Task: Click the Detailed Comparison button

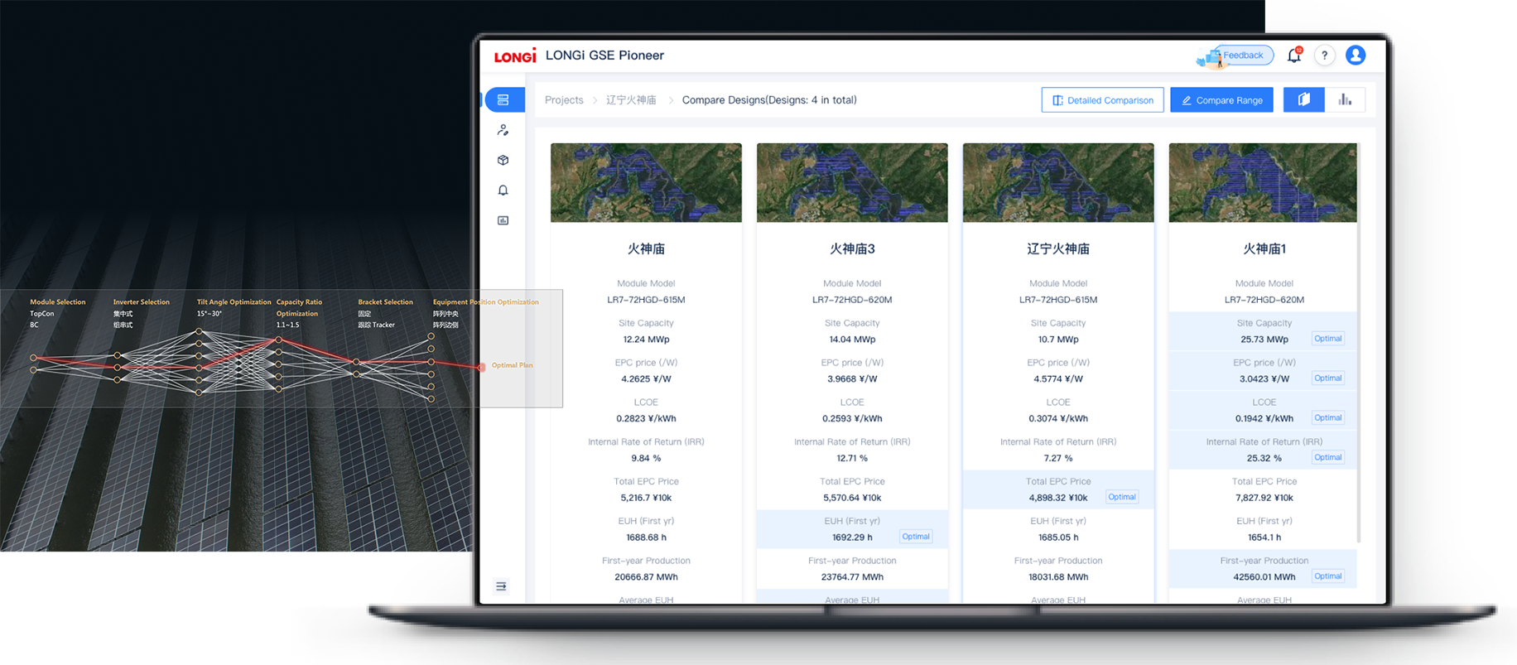Action: 1102,100
